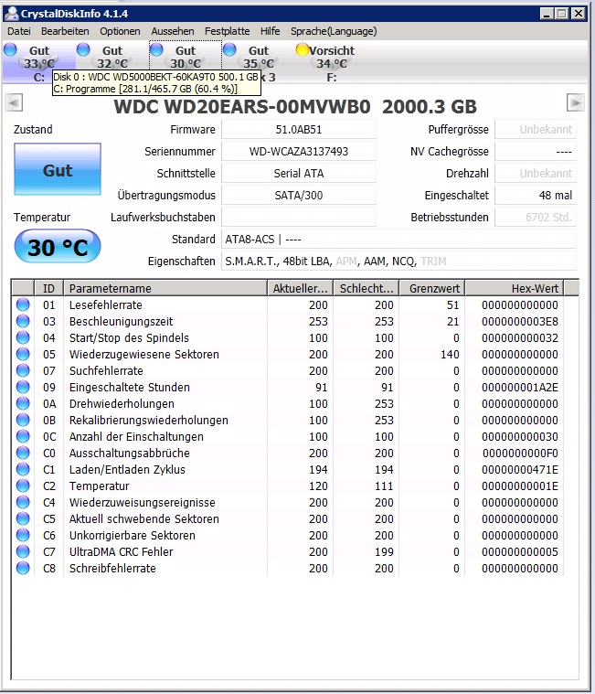Image resolution: width=595 pixels, height=694 pixels.
Task: Click status icon for UltraDMA CRC Fehler
Action: point(23,551)
